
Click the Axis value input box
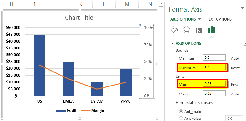[234, 118]
